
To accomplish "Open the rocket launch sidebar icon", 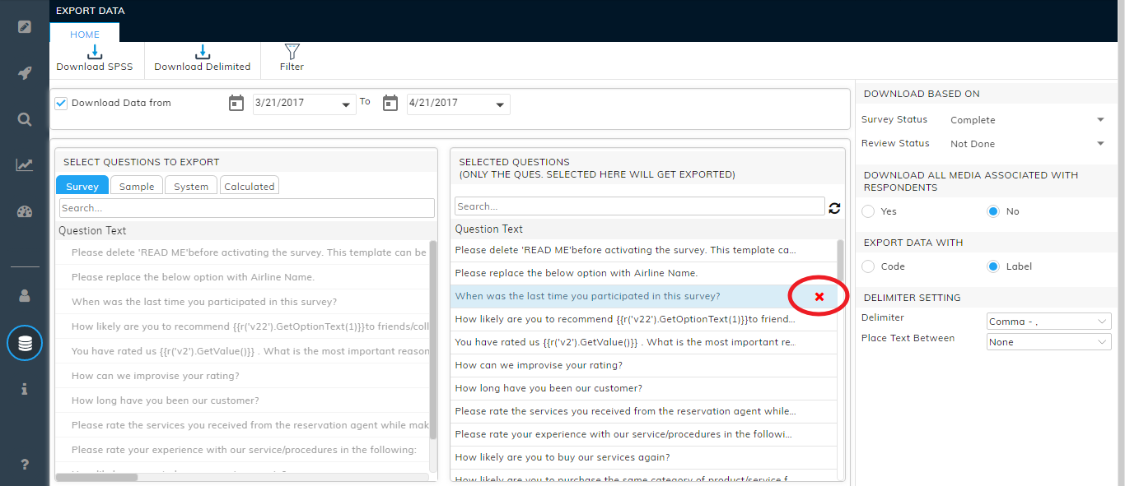I will coord(25,73).
